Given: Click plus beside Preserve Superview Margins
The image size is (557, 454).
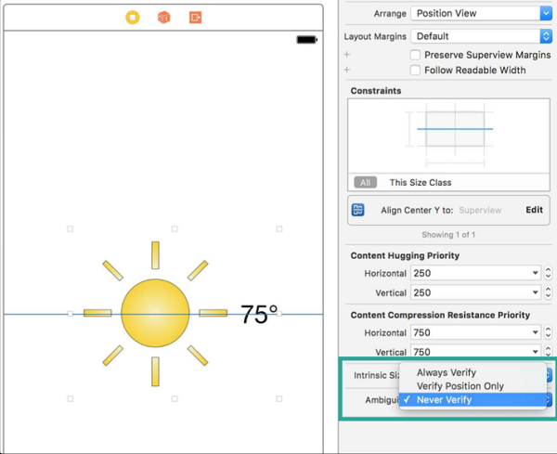Looking at the screenshot, I should 346,55.
